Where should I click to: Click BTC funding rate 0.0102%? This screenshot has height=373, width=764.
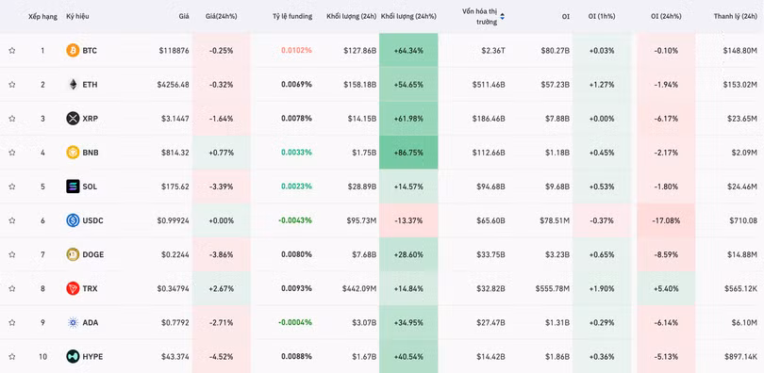click(297, 50)
